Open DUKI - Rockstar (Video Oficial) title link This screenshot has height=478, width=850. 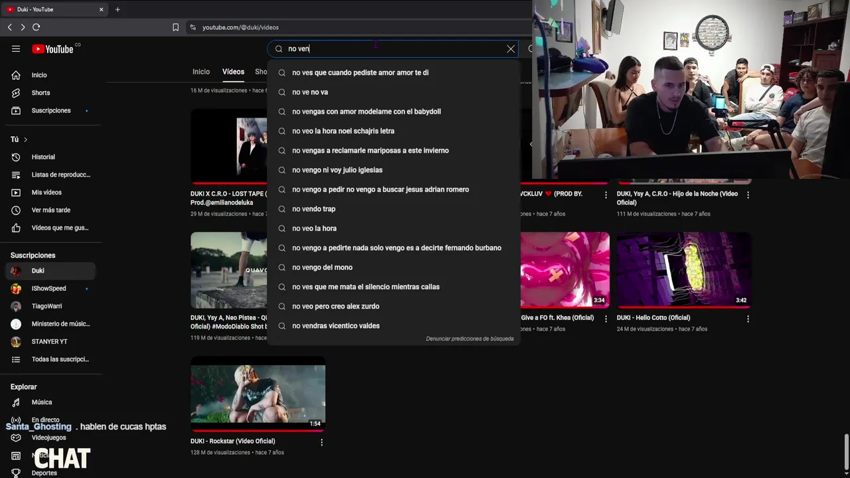(232, 441)
